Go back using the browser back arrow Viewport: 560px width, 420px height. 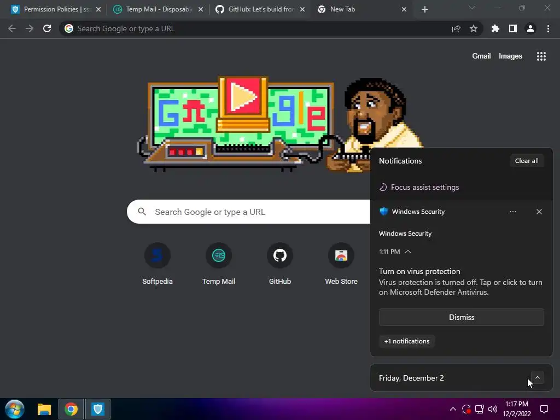click(x=12, y=28)
